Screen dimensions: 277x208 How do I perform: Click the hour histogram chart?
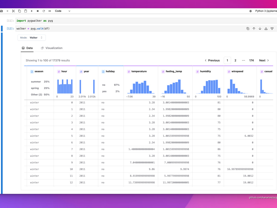(x=65, y=86)
